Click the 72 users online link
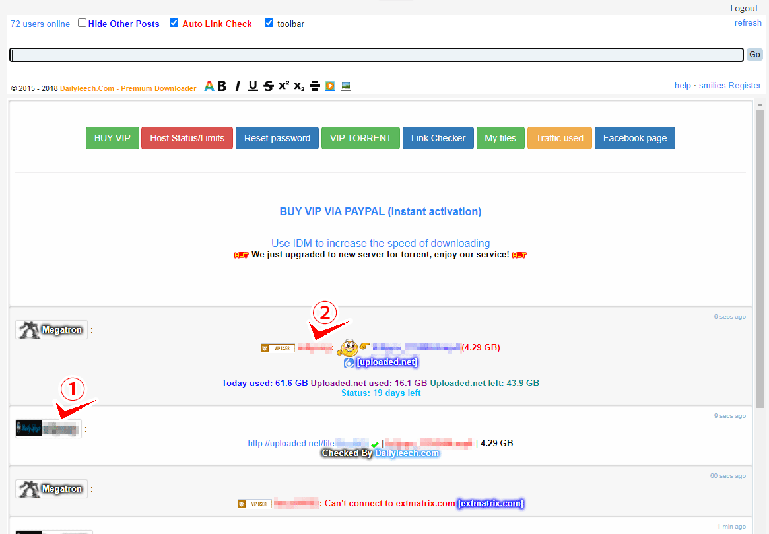The width and height of the screenshot is (769, 534). coord(40,24)
